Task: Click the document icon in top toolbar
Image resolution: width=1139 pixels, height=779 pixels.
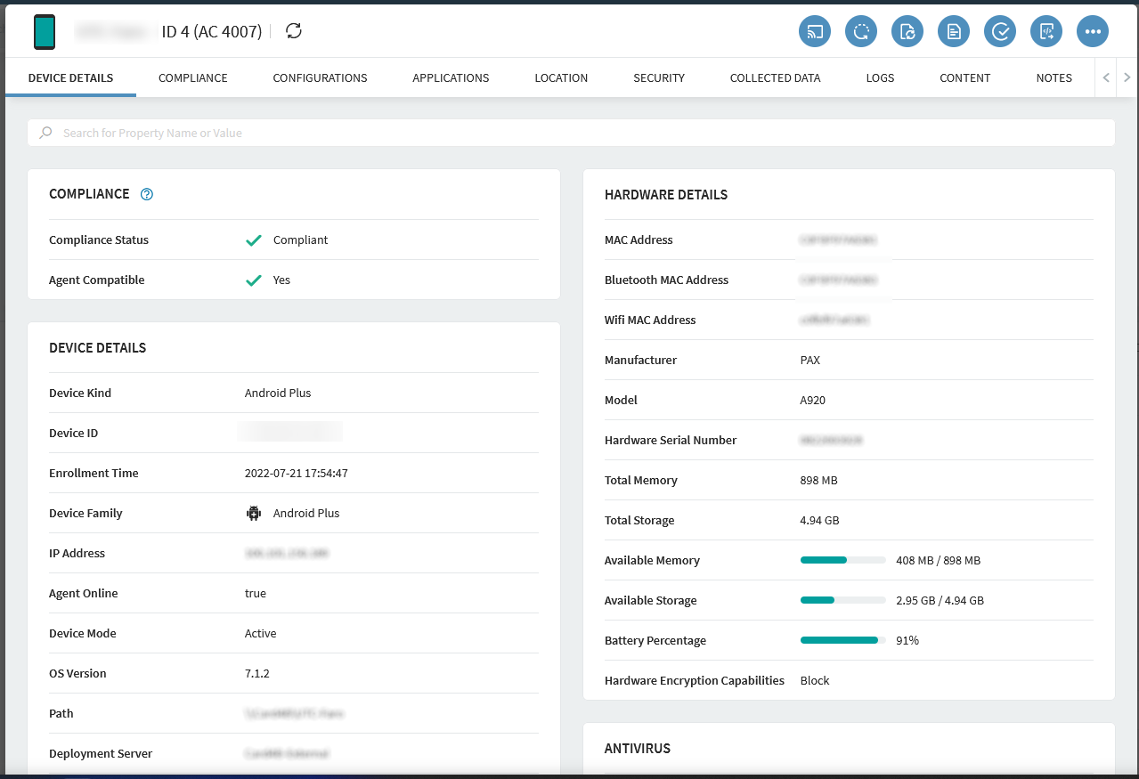Action: (954, 32)
